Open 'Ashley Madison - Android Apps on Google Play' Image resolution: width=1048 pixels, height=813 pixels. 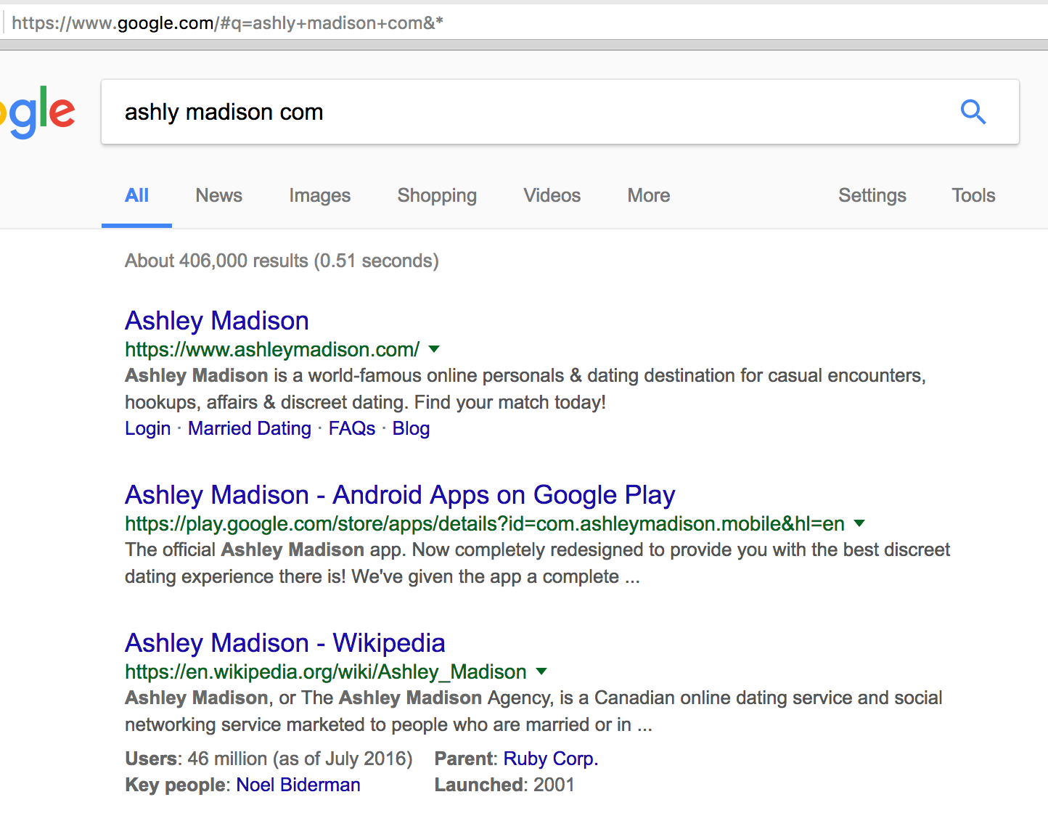click(x=400, y=495)
